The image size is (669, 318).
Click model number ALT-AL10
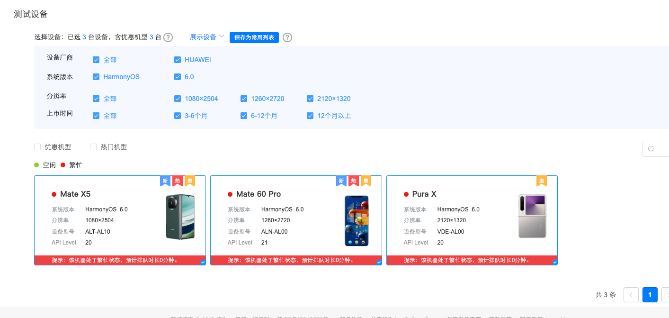(98, 232)
